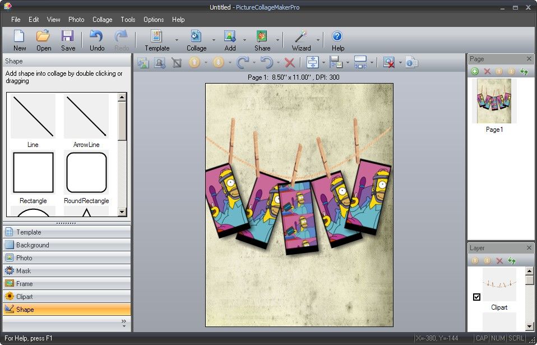The image size is (537, 345).
Task: Add a new page in the Page panel
Action: click(475, 71)
